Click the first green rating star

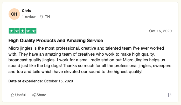coord(11,31)
